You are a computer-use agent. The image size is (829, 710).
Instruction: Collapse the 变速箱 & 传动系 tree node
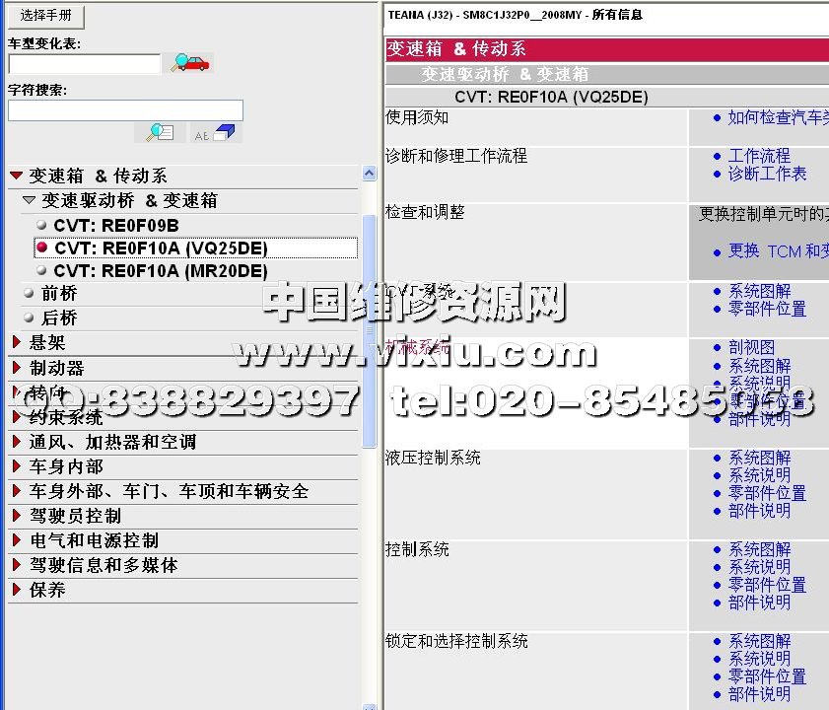(17, 176)
